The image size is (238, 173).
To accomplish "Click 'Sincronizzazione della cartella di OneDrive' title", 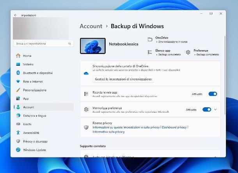I will click(x=121, y=66).
